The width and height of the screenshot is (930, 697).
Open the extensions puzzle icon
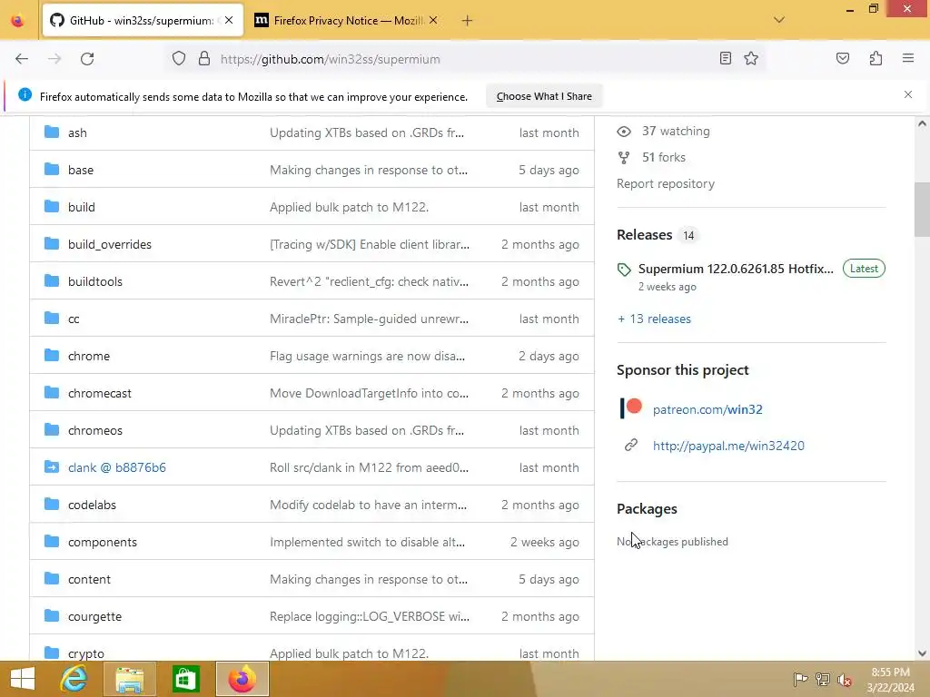click(876, 58)
